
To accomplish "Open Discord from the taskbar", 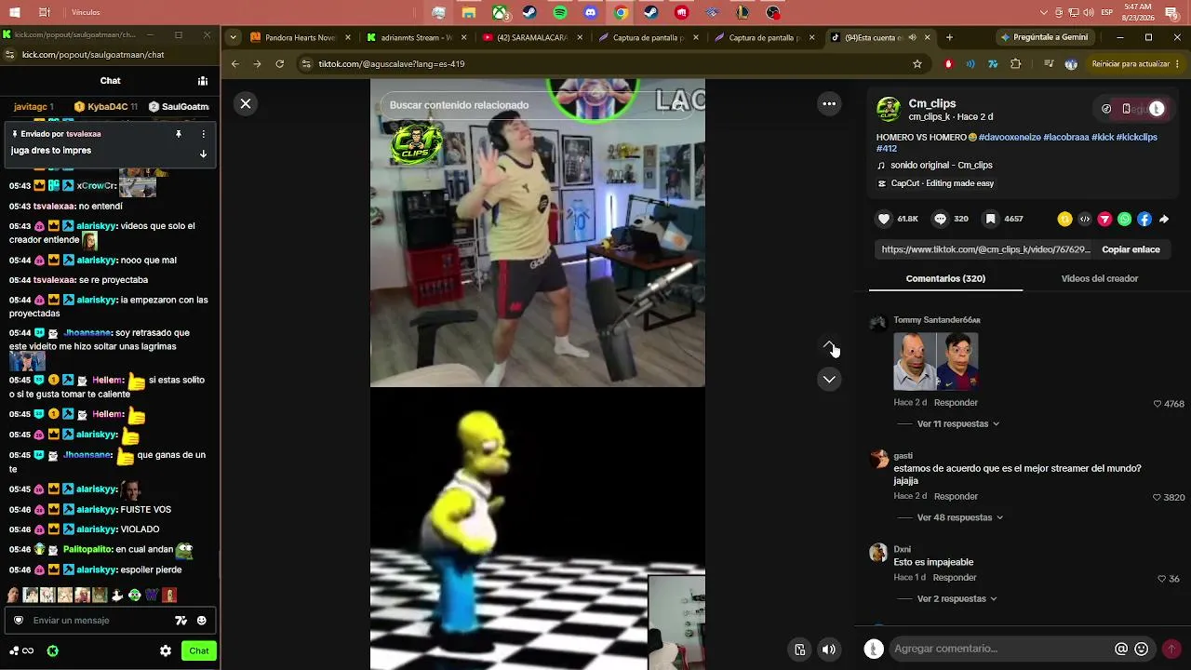I will click(x=590, y=12).
